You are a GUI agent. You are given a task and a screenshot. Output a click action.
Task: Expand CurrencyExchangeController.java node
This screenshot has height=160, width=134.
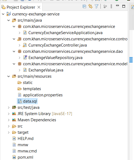pyautogui.click(x=19, y=45)
